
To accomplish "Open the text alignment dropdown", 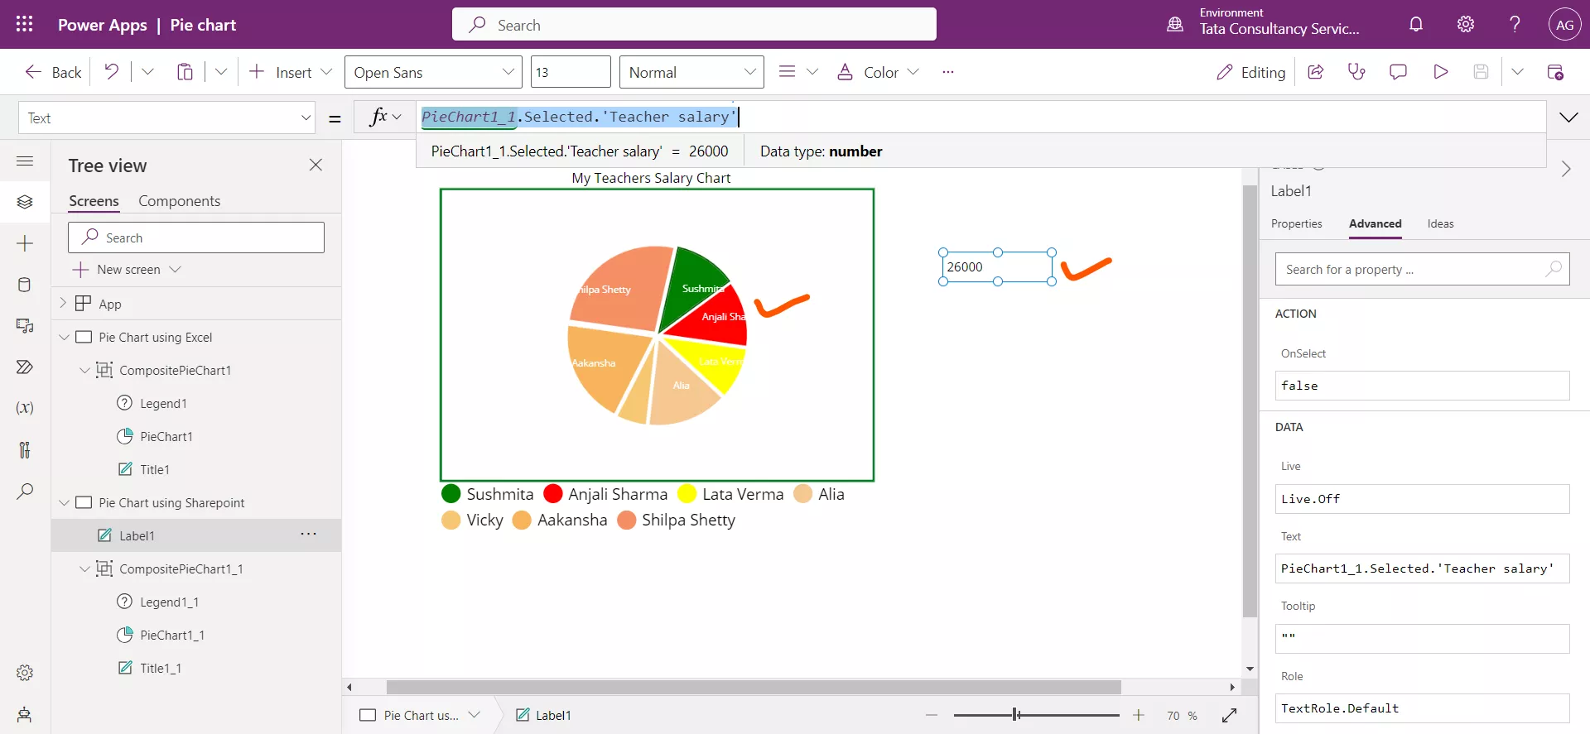I will point(798,72).
